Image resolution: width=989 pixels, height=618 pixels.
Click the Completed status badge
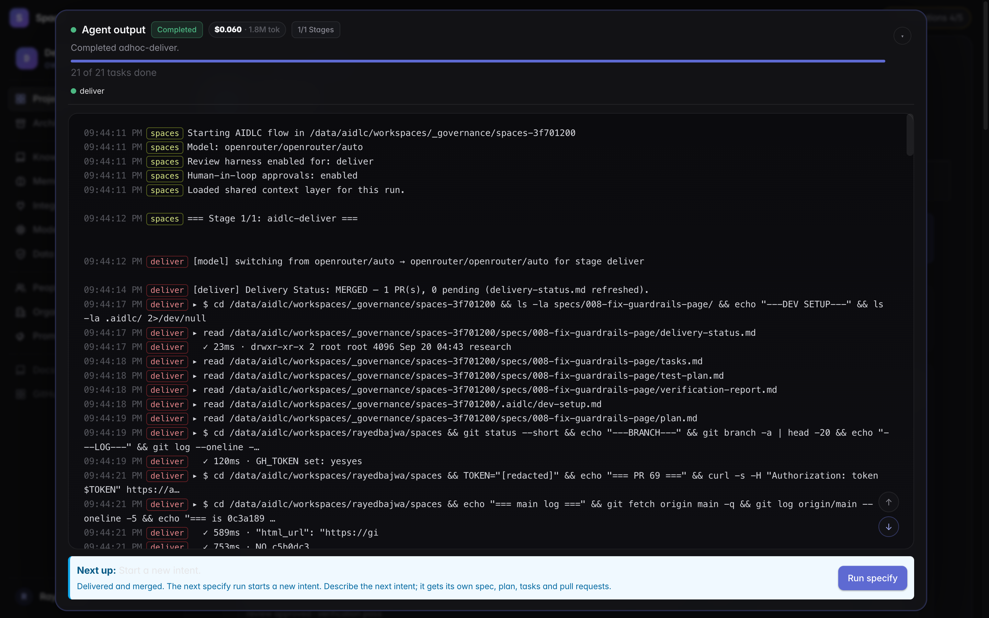pyautogui.click(x=177, y=30)
